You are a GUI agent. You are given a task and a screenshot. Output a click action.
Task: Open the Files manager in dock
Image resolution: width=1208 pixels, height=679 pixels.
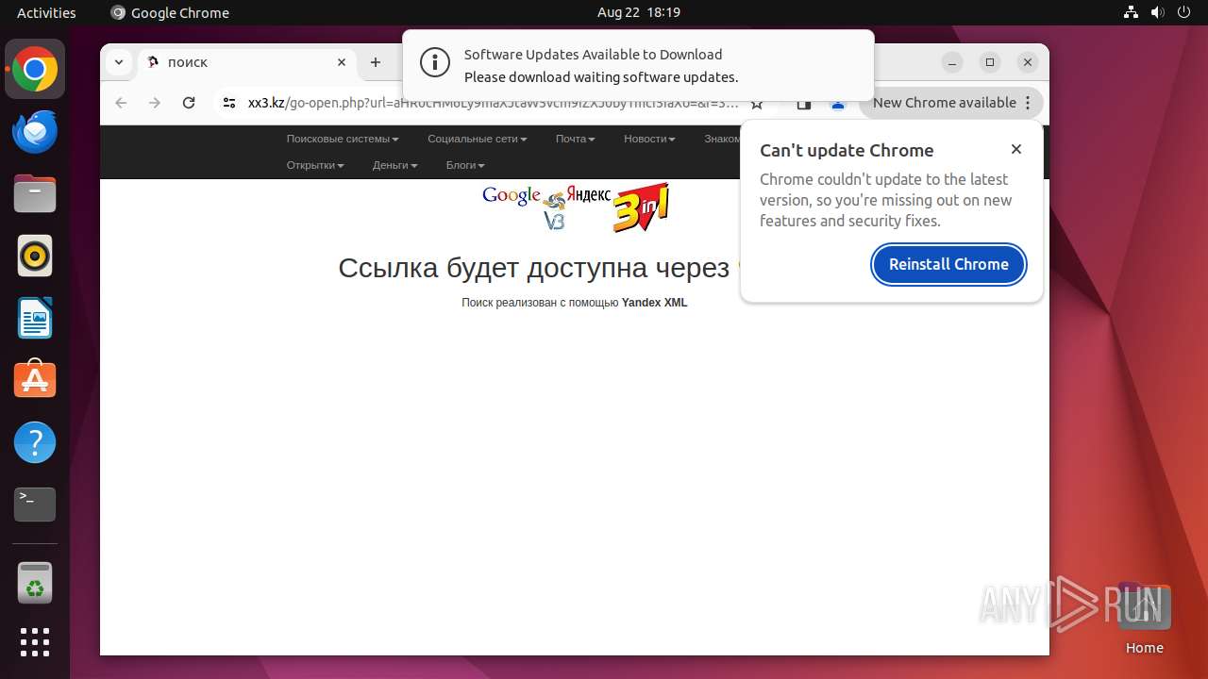tap(35, 194)
